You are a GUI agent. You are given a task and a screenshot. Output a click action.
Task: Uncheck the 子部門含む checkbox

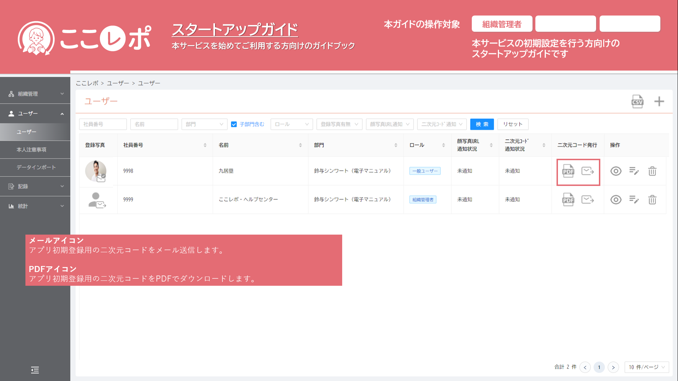click(234, 124)
